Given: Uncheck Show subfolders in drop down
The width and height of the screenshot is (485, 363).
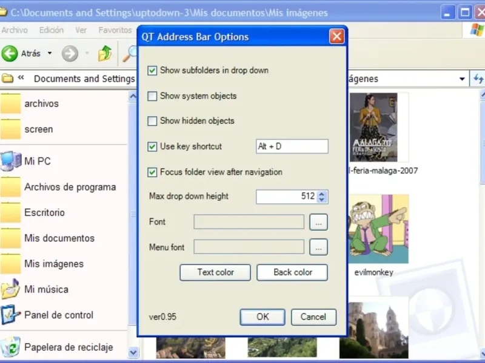Looking at the screenshot, I should [x=152, y=70].
